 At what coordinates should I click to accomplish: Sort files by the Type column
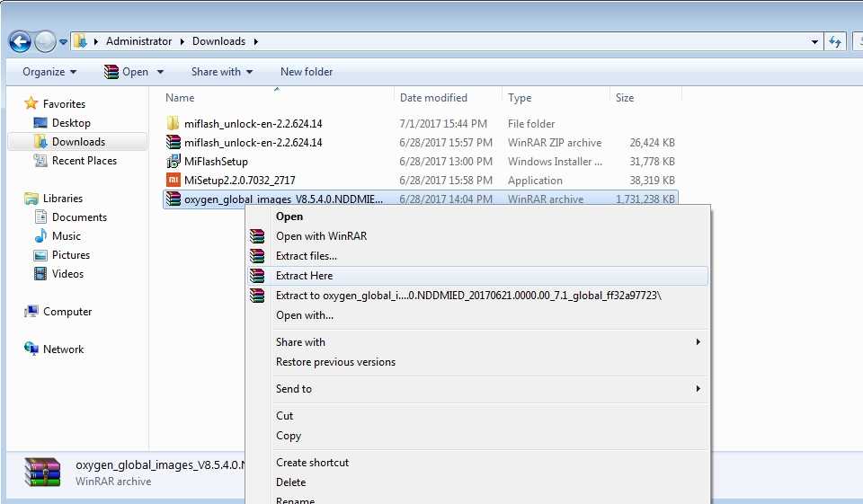tap(520, 98)
